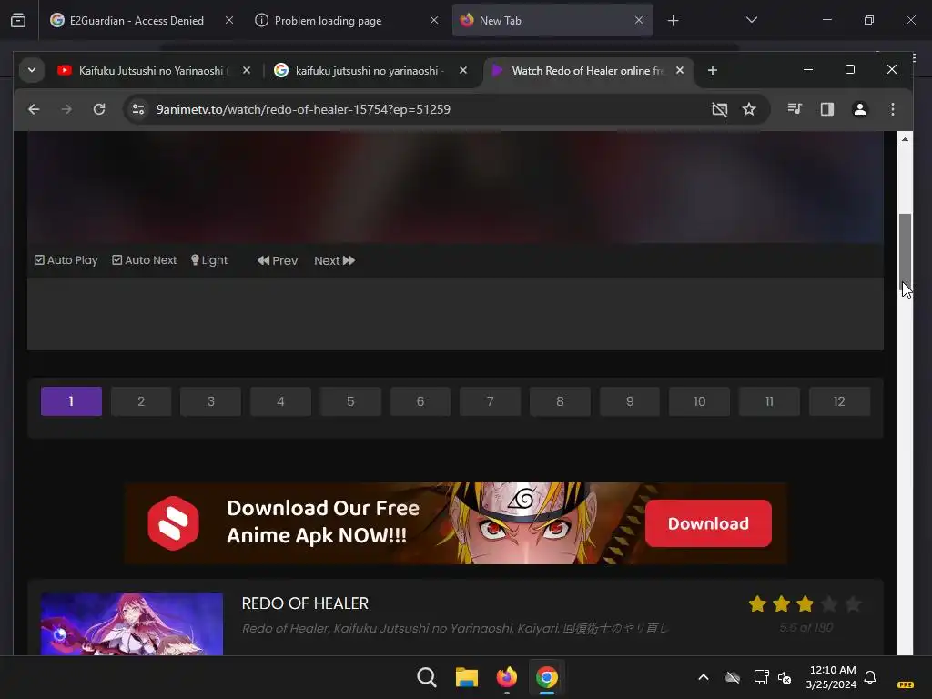Open the Redo of Healer poster thumbnail

[x=131, y=624]
